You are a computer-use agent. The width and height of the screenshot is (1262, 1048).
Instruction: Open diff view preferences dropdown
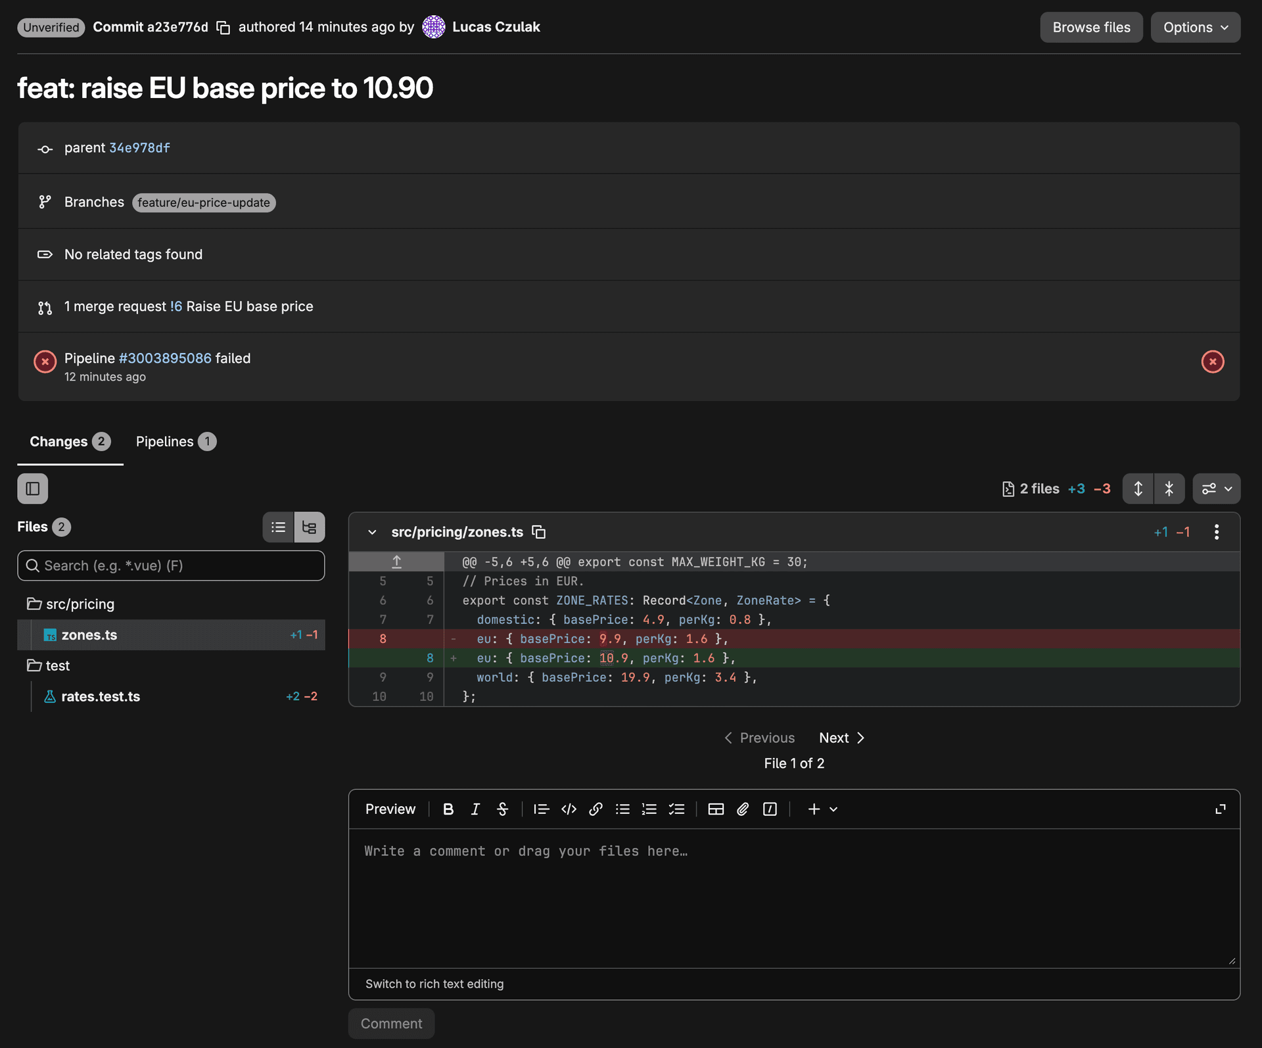point(1217,488)
